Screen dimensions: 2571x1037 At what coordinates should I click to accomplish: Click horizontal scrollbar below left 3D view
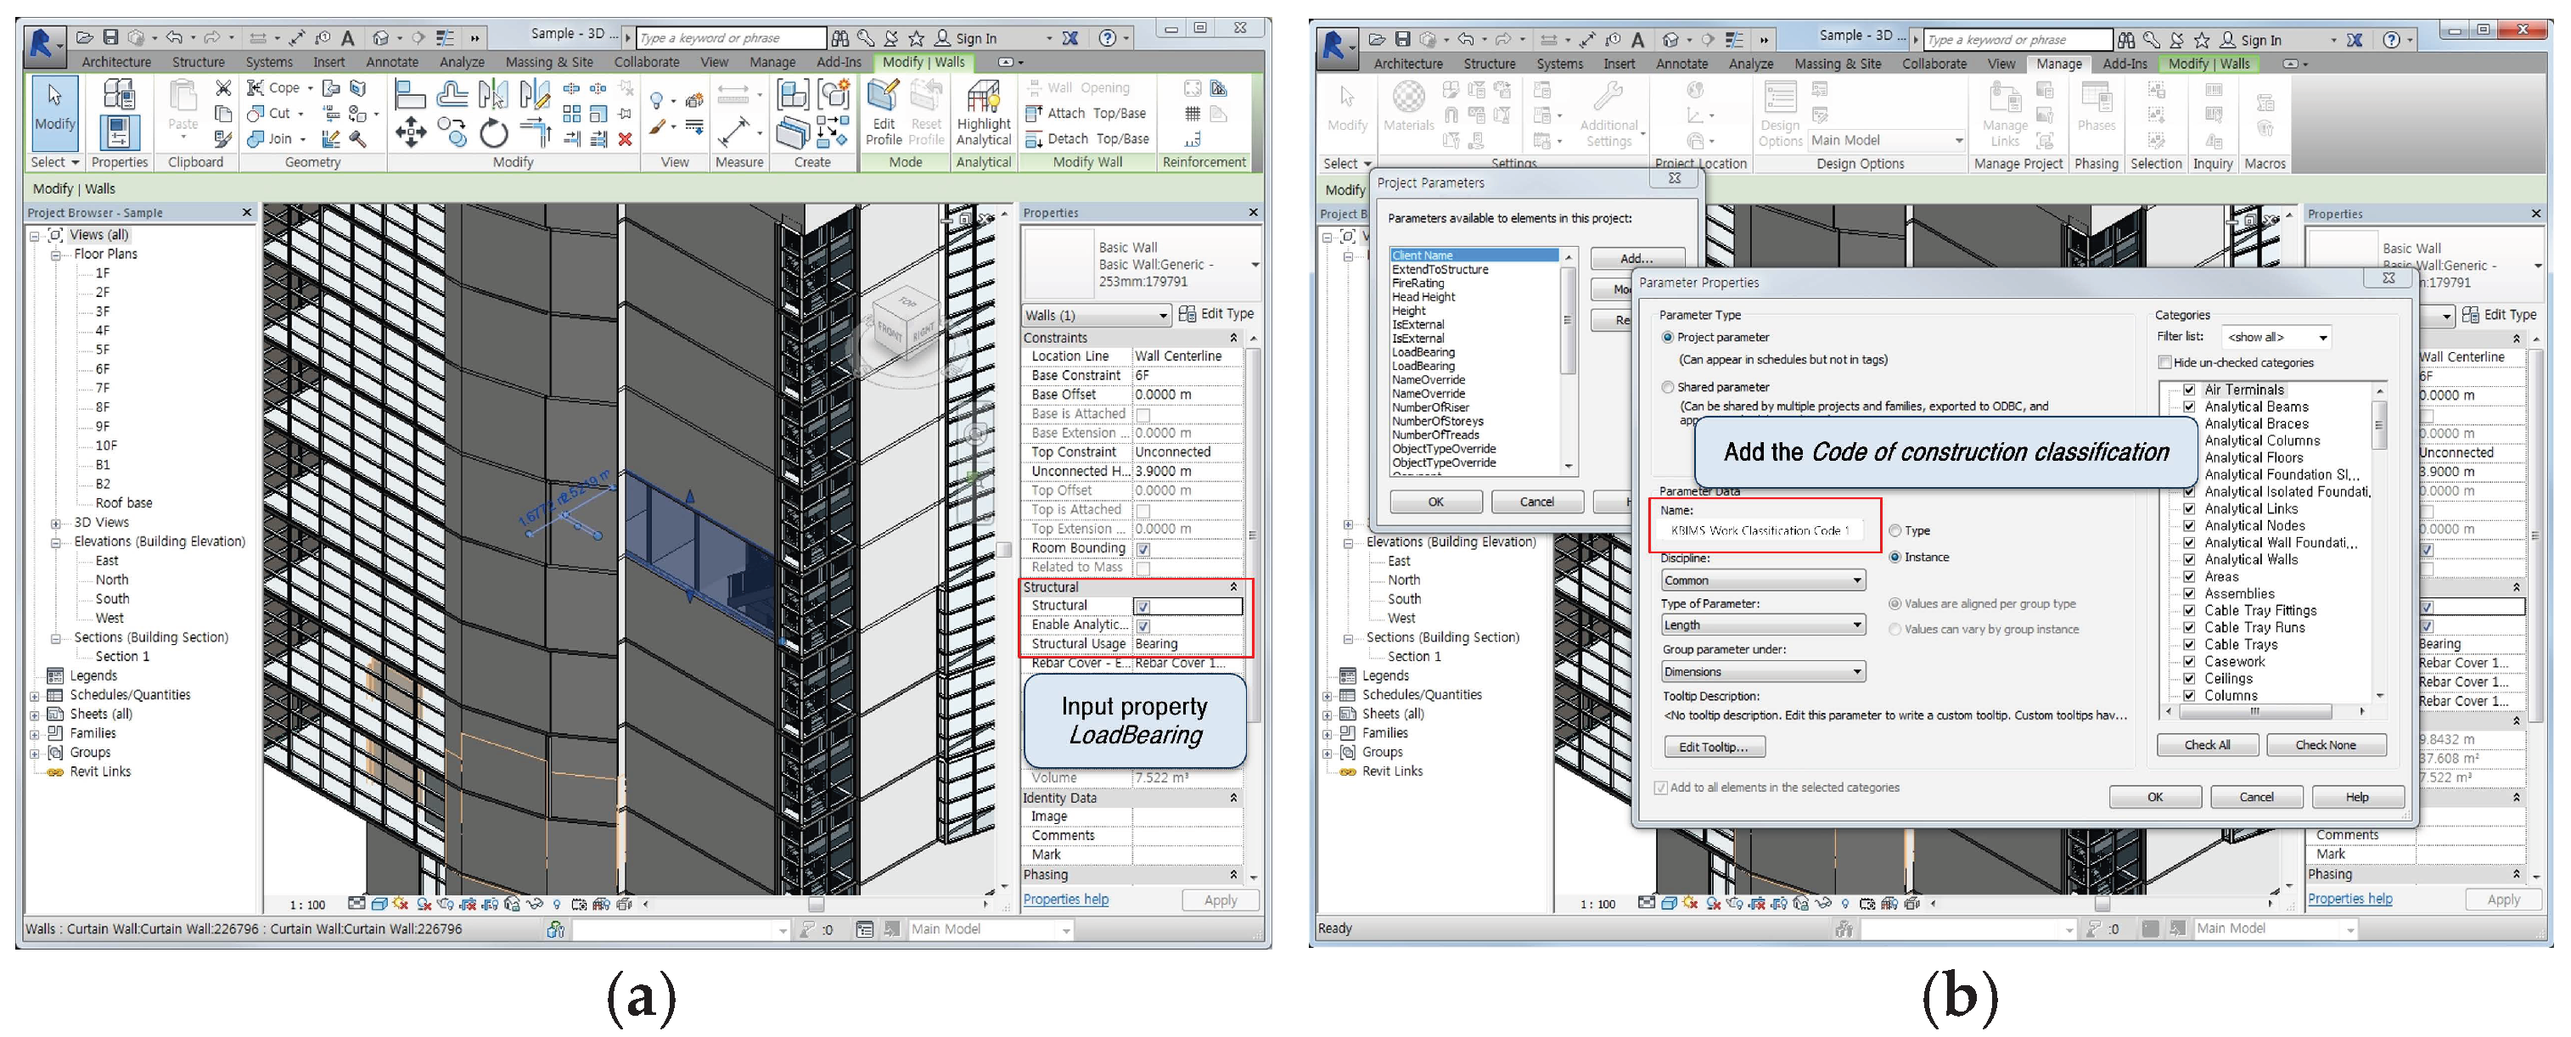(x=816, y=905)
